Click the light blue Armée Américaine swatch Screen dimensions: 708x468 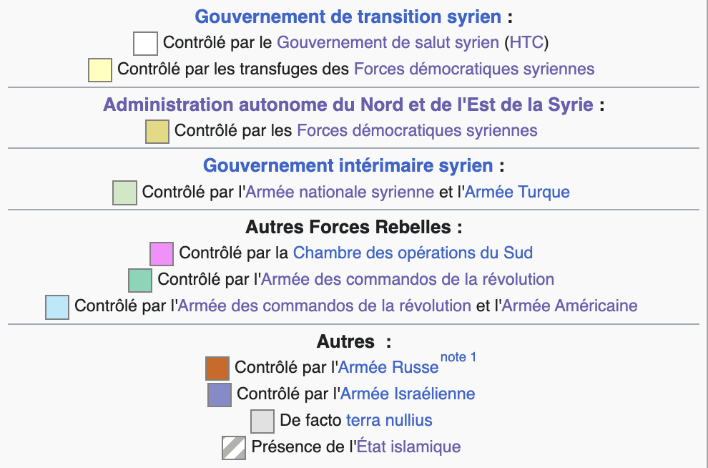pyautogui.click(x=56, y=306)
